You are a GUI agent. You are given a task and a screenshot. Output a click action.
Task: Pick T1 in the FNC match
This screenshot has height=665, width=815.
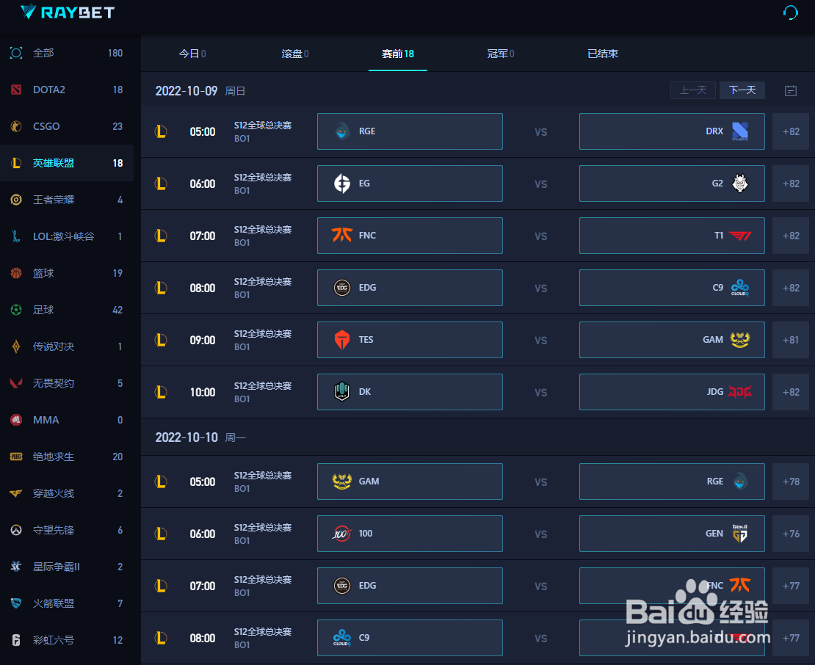672,236
